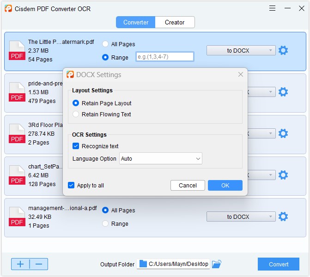
Task: Close the DOCX Settings dialog
Action: click(x=241, y=74)
